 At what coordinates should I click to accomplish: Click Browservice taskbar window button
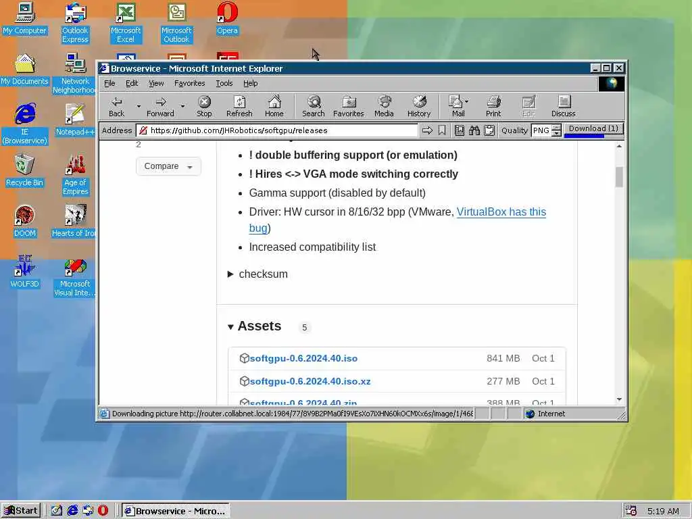tap(176, 511)
